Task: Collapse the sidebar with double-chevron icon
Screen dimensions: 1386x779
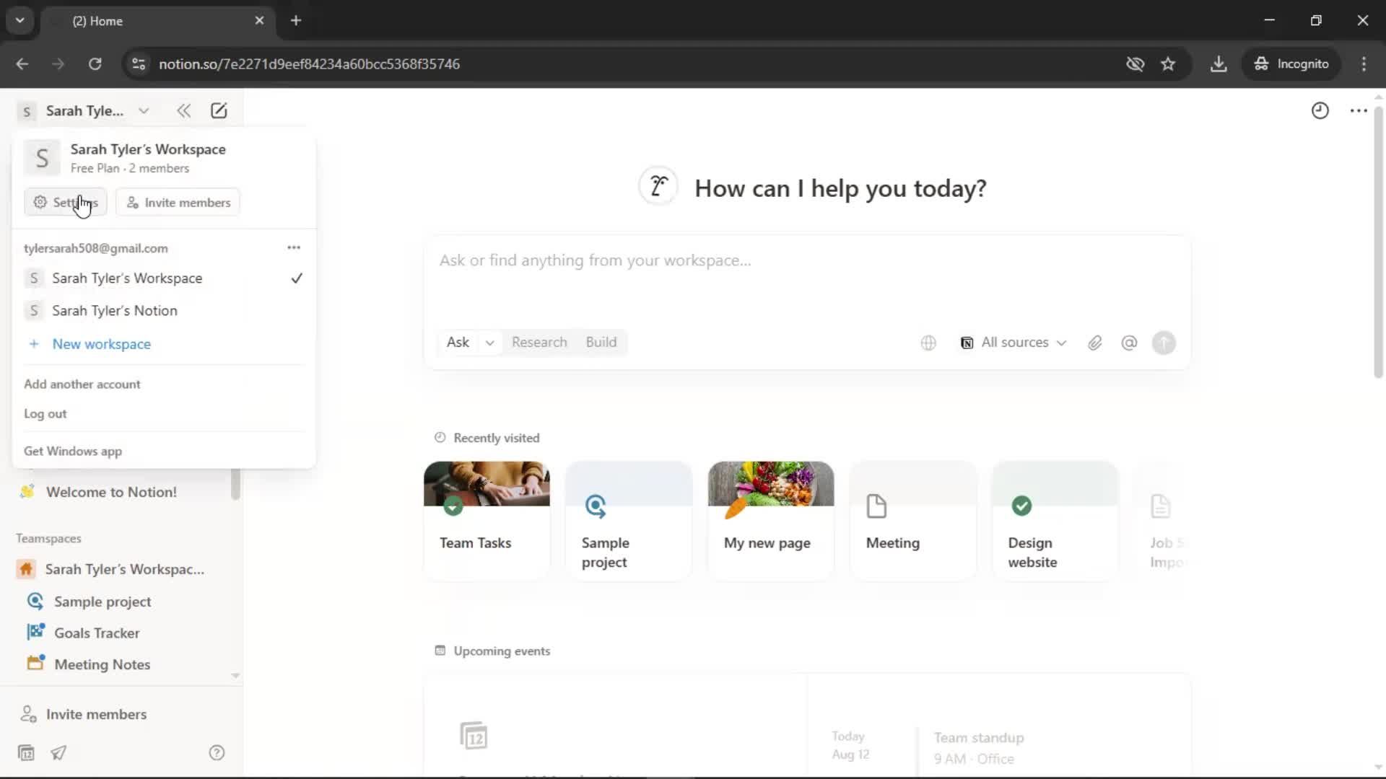Action: (183, 110)
